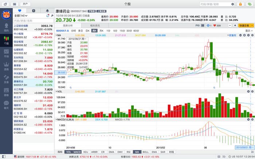Open the 快捷交易 dropdown arrow
Image resolution: width=255 pixels, height=159 pixels.
[x=252, y=25]
